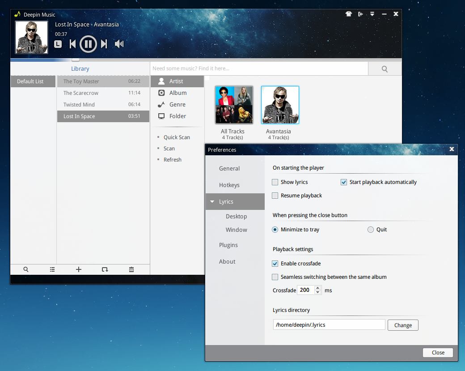The height and width of the screenshot is (371, 465).
Task: Start a Quick Scan of the library
Action: (178, 137)
